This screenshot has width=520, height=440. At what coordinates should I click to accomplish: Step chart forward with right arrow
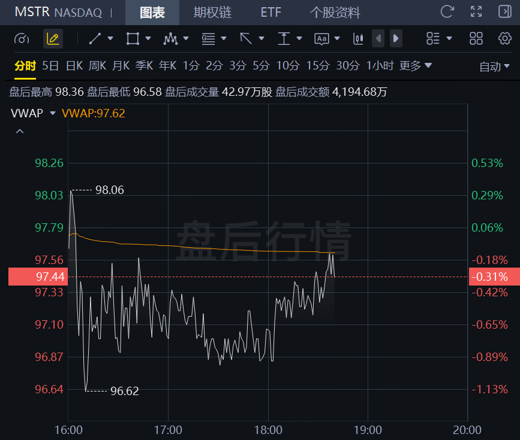click(x=396, y=39)
